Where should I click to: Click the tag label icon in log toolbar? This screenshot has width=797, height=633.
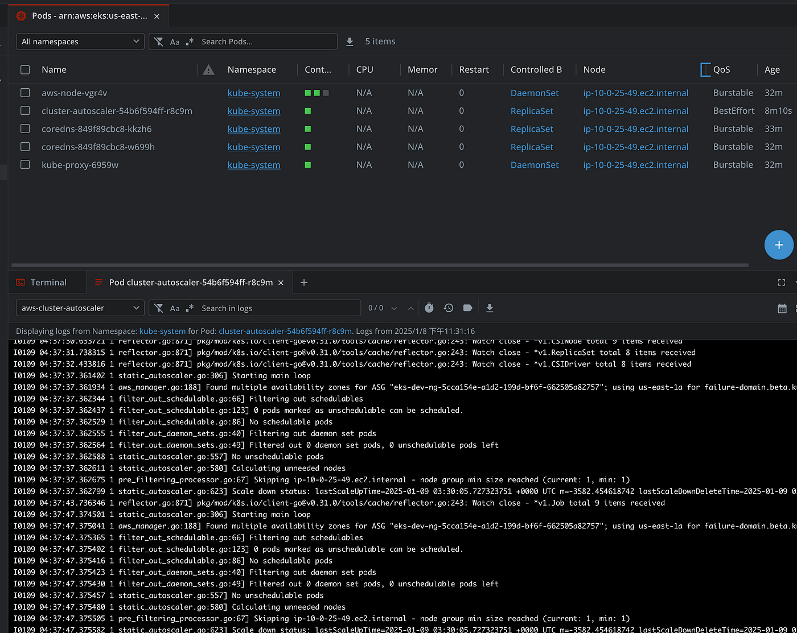(468, 308)
